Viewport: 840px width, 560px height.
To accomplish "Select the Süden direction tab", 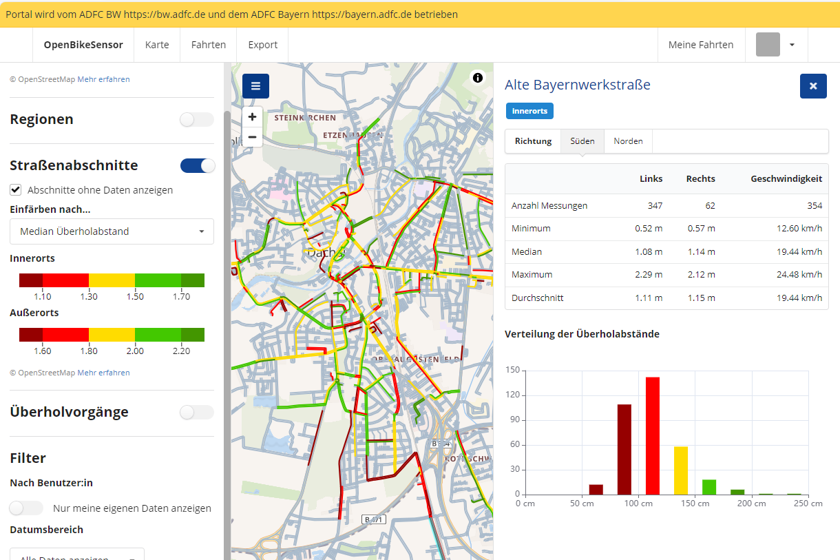I will click(x=582, y=141).
